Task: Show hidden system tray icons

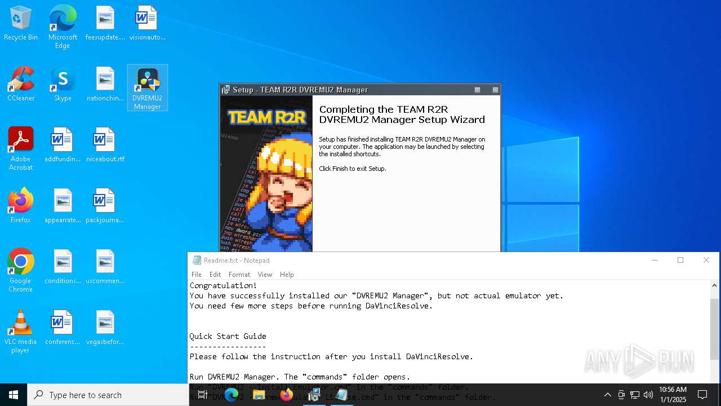Action: pyautogui.click(x=607, y=395)
